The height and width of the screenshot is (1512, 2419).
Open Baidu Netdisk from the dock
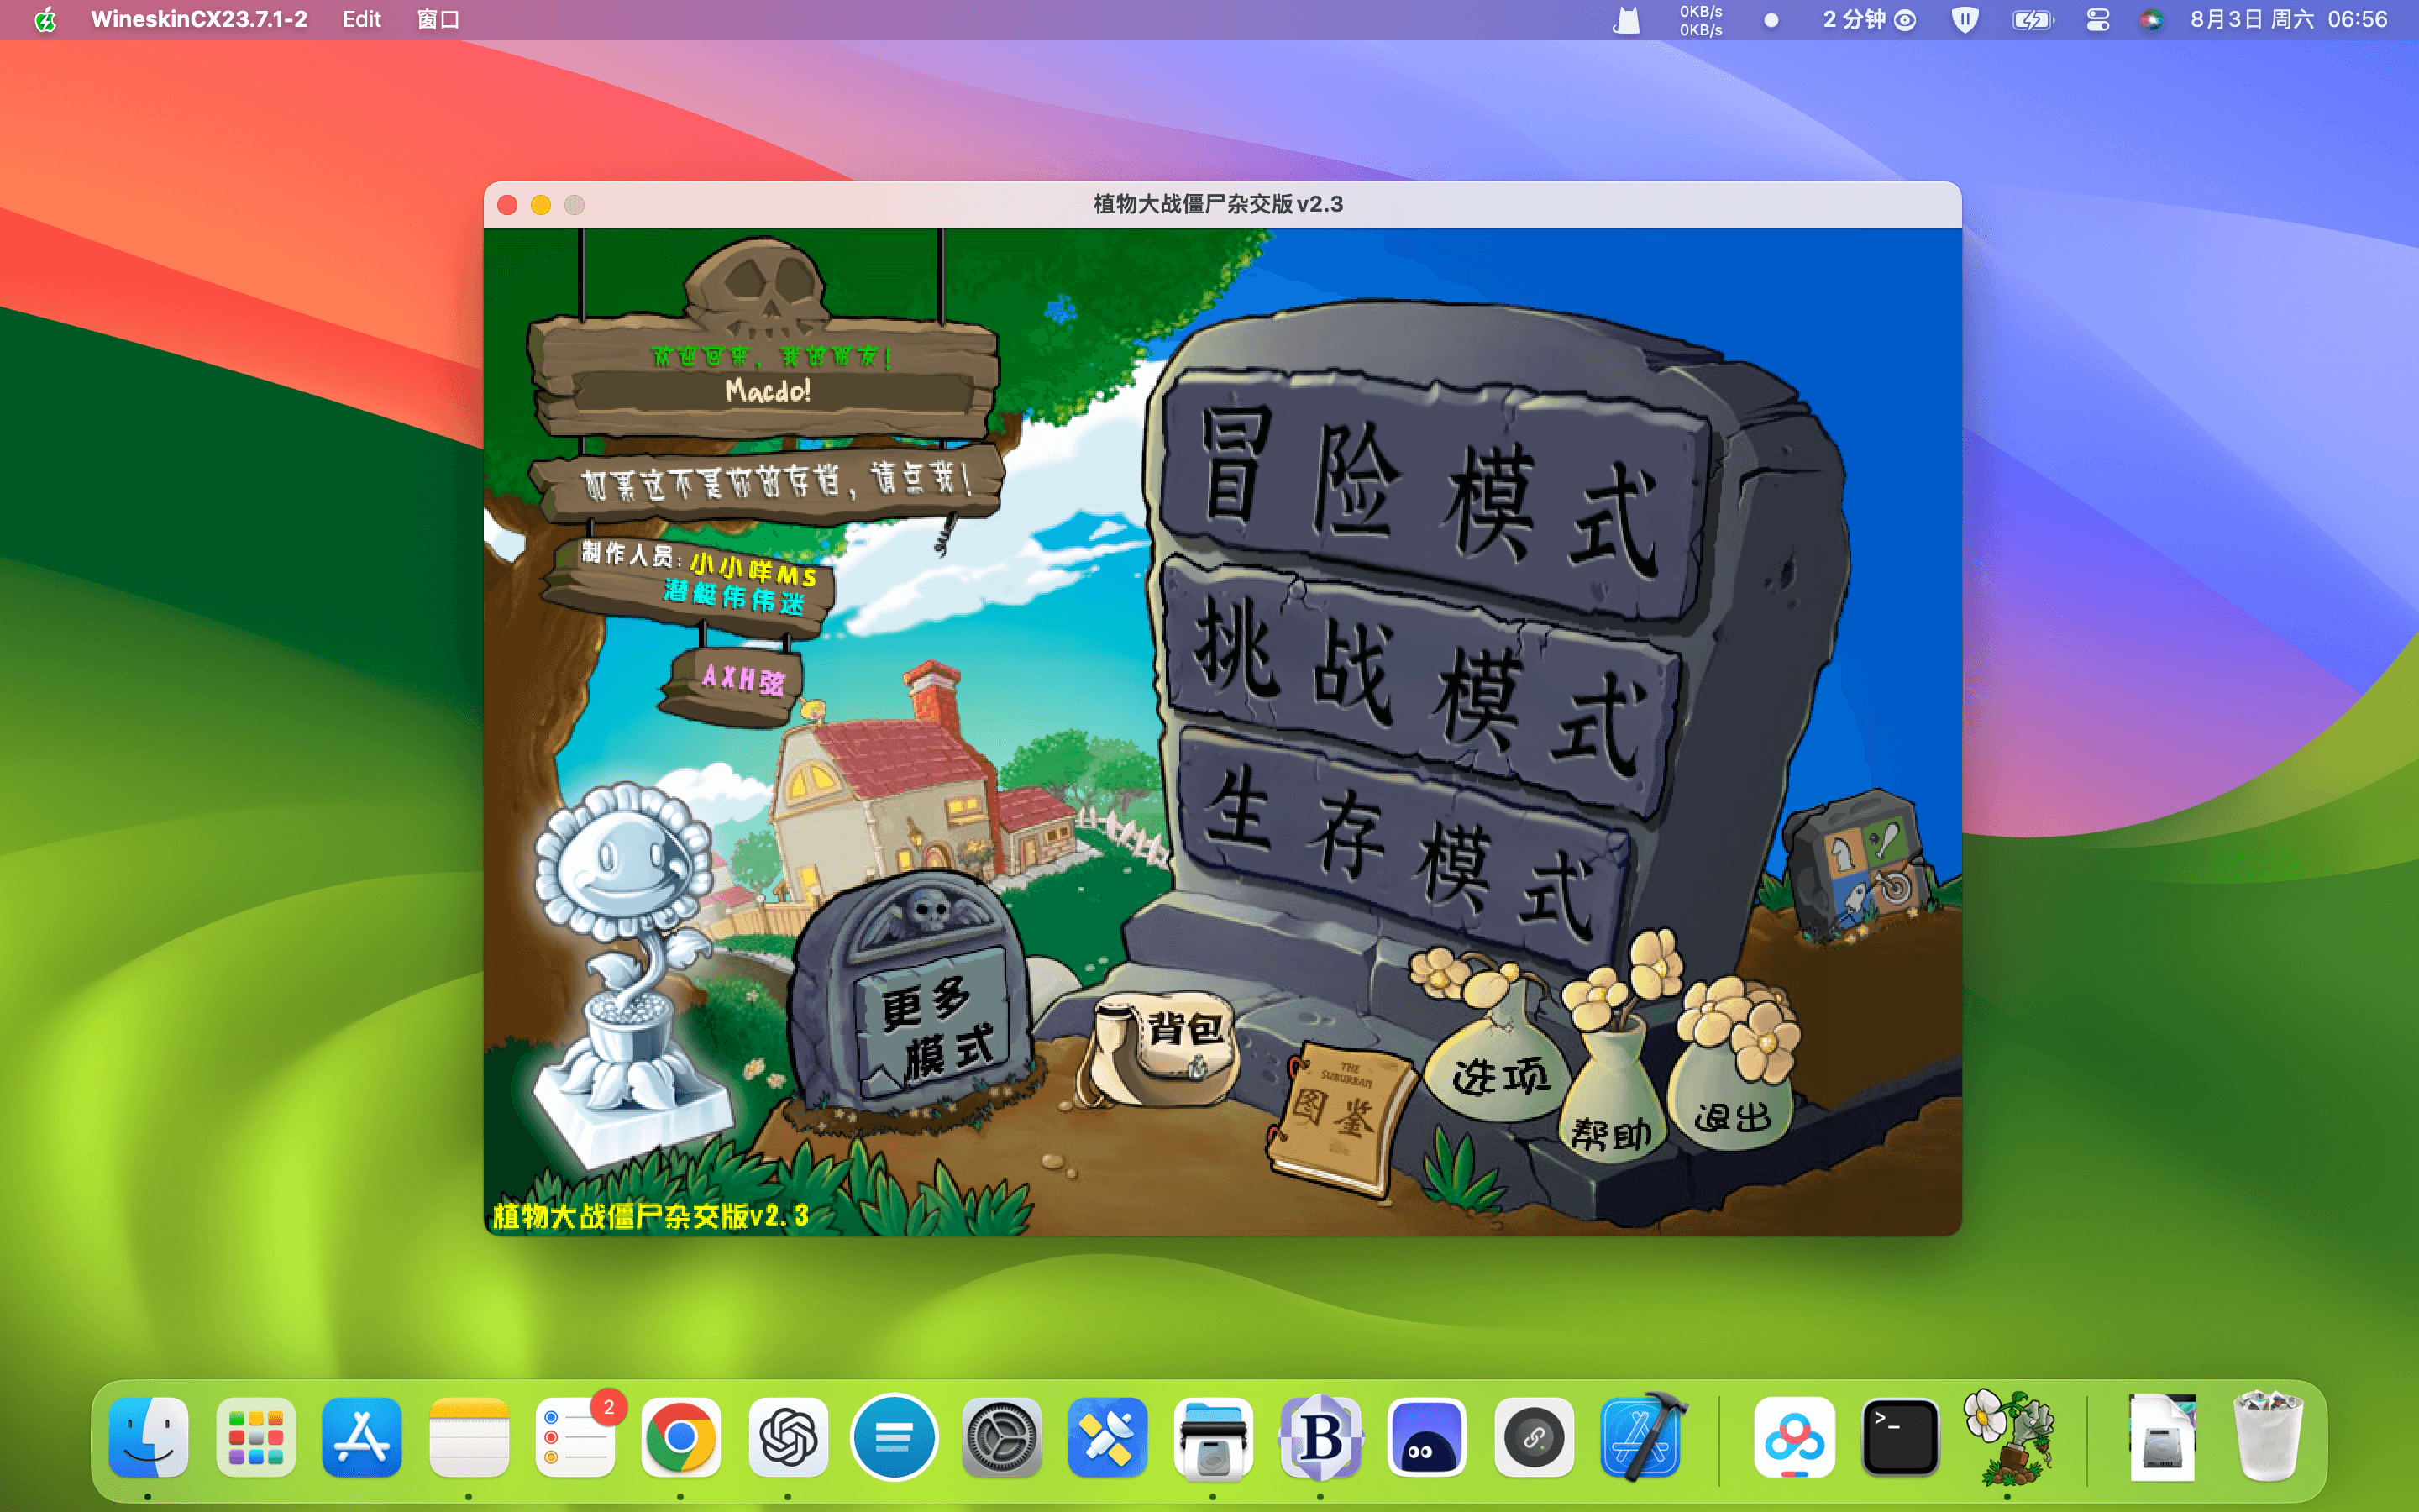click(1793, 1437)
